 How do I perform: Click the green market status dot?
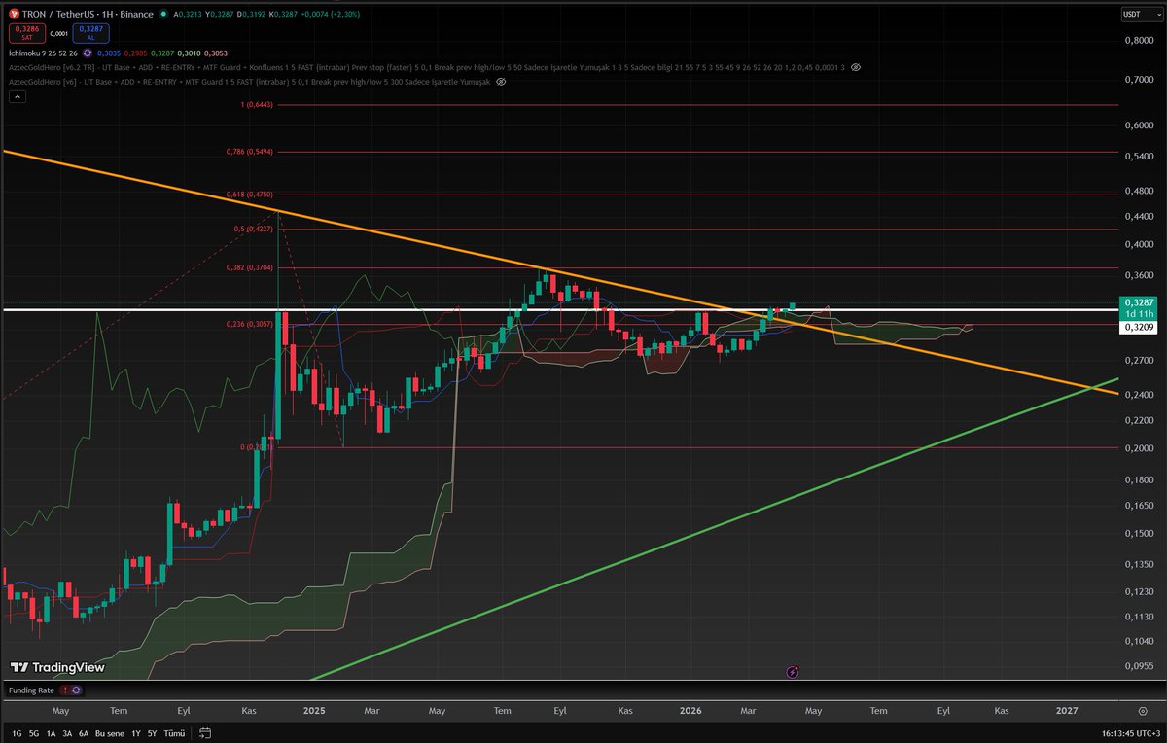click(162, 15)
